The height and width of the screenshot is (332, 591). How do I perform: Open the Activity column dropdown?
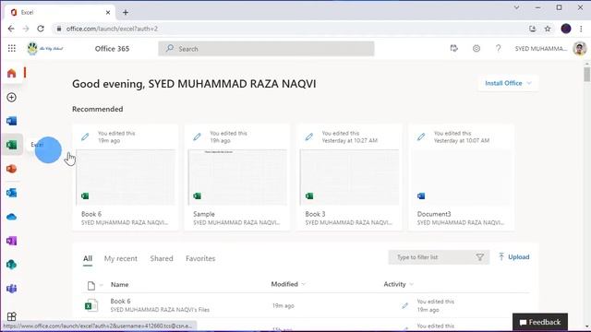coord(411,284)
